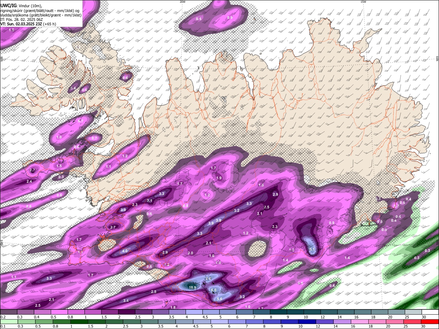Click bright red lower legend swatch at 30
Viewport: 439px width, 329px height.
430,322
